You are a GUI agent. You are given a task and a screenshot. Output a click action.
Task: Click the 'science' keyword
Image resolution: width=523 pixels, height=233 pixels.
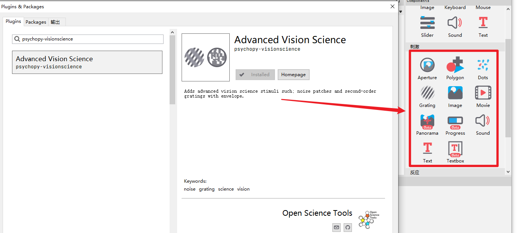tap(226, 189)
